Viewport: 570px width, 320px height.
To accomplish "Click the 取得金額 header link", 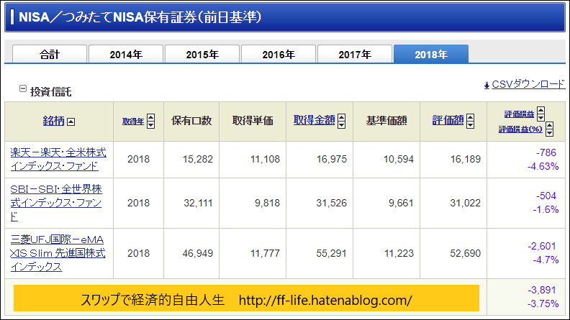I will [x=314, y=120].
